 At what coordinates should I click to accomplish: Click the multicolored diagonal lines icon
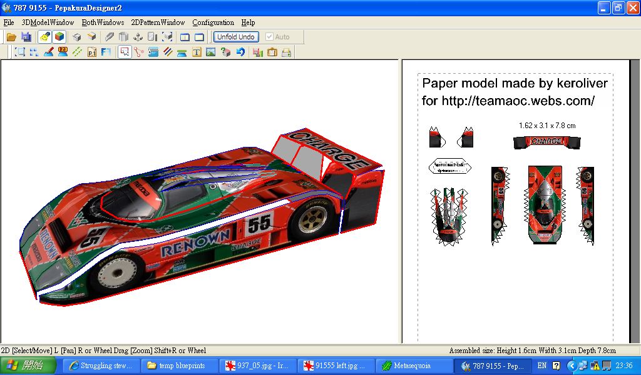[168, 52]
